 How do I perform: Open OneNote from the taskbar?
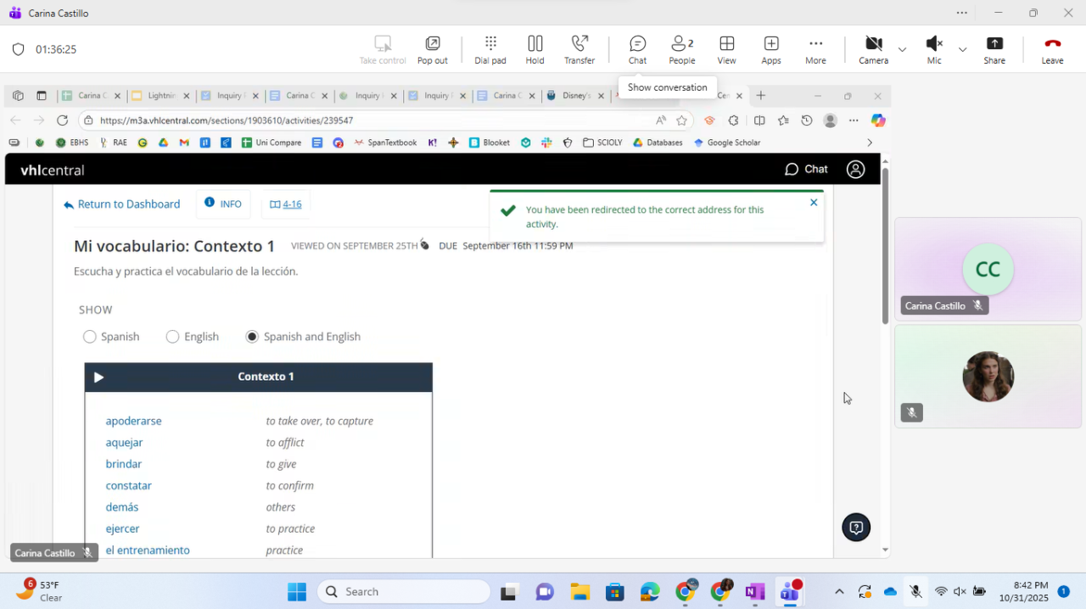(x=754, y=591)
